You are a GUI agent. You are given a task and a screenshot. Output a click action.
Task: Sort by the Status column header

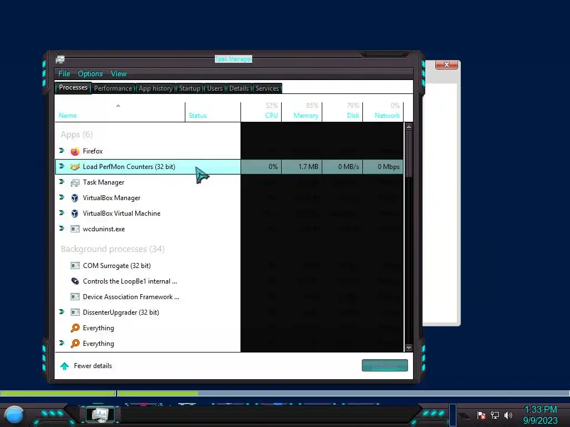point(213,111)
